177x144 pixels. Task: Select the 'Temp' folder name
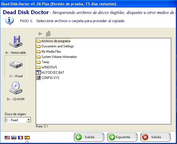click(x=45, y=62)
